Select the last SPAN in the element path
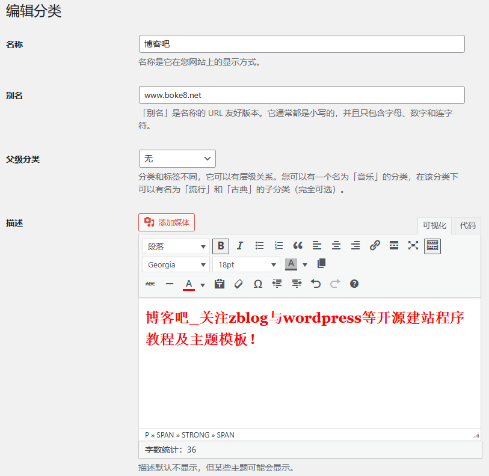489x476 pixels. [226, 435]
